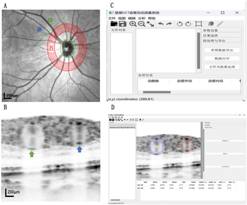247x205 pixels.
Task: Open the 分析 menu
Action: (141, 18)
